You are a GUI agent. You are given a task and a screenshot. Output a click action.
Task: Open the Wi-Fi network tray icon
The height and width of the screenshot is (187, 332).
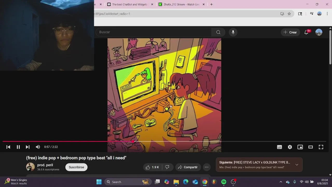[301, 182]
